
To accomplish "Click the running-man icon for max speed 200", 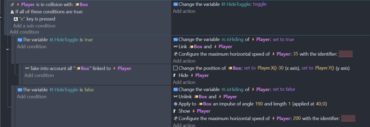I will coord(175,118).
